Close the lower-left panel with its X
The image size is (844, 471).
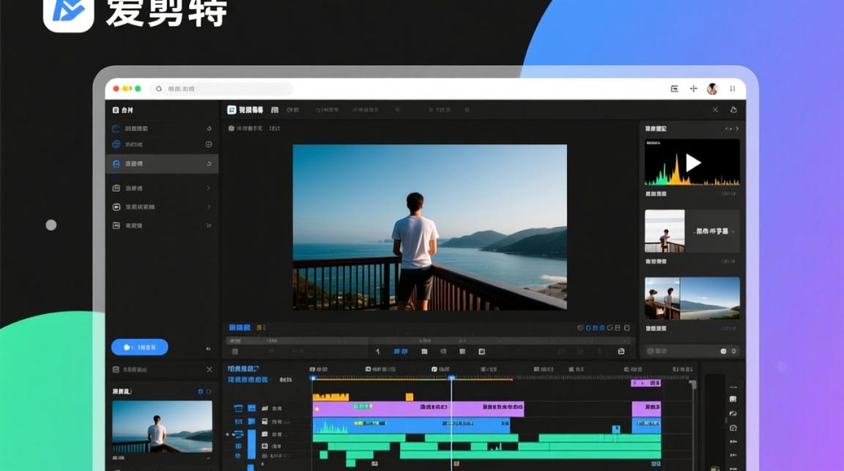[x=209, y=370]
